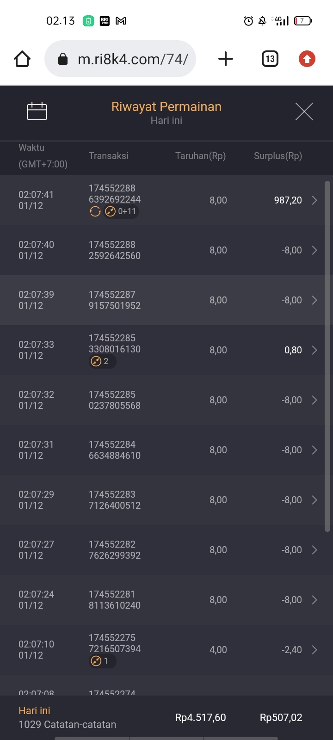Close the Riwayat Permainan panel
This screenshot has height=740, width=333.
point(304,111)
